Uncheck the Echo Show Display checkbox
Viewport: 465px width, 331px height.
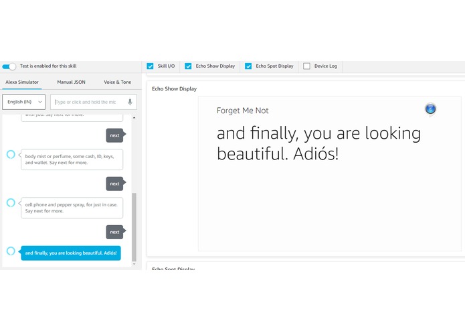pyautogui.click(x=188, y=66)
